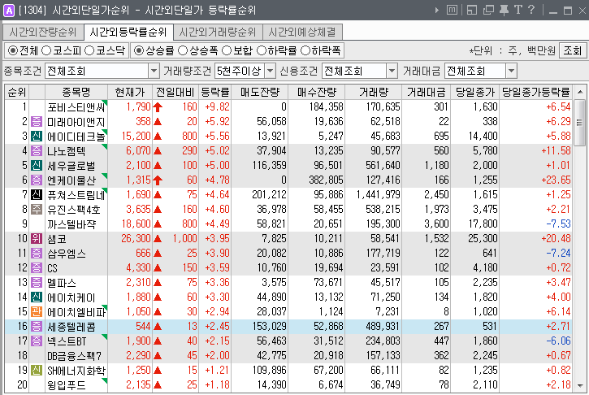Open the 거래대금 dropdown arrow

[511, 71]
